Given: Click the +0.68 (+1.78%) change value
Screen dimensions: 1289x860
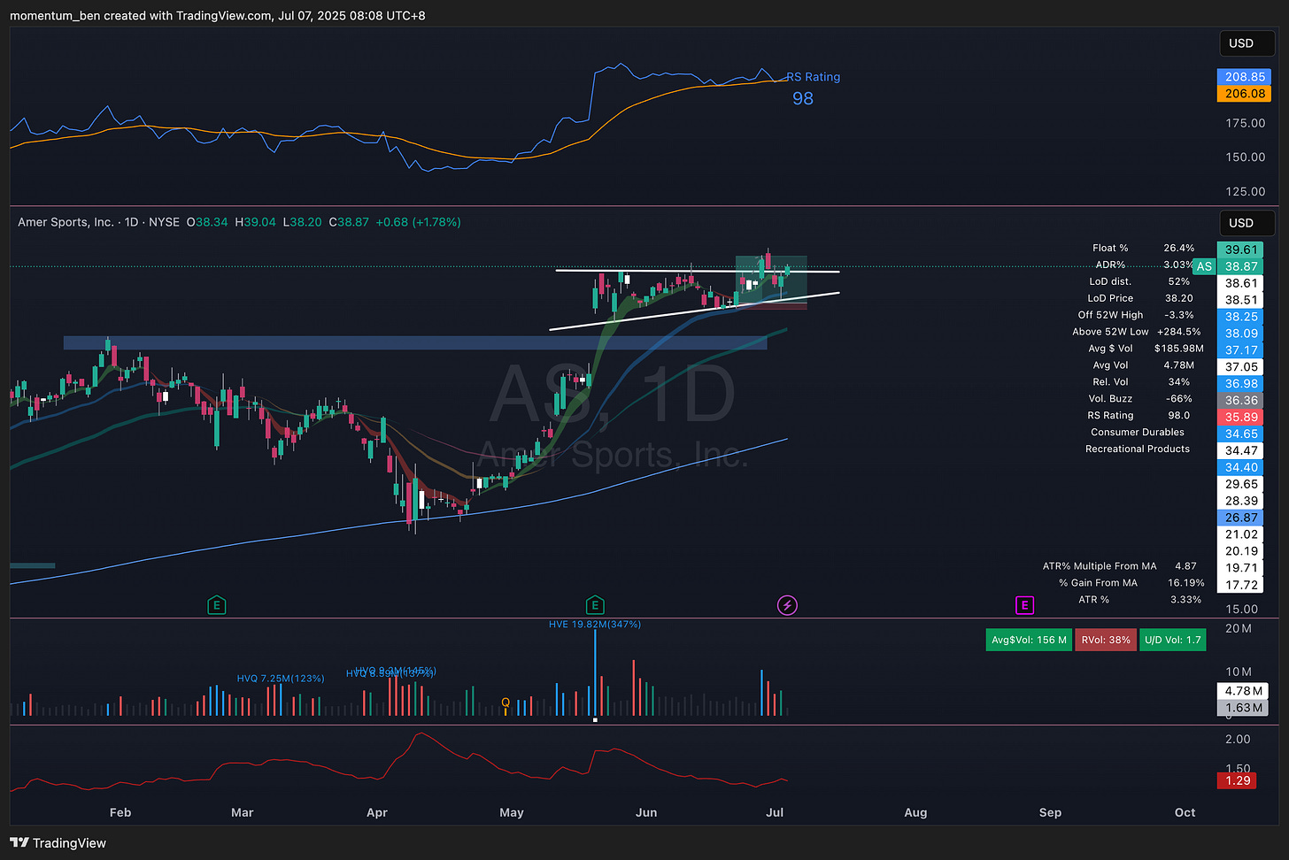Looking at the screenshot, I should tap(418, 222).
